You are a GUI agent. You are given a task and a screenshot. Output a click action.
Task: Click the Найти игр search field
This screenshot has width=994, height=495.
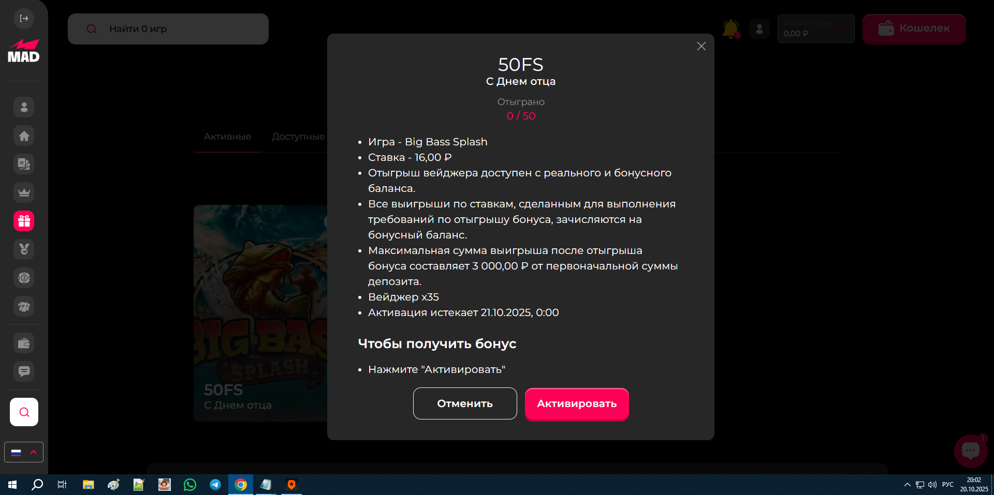(x=168, y=29)
